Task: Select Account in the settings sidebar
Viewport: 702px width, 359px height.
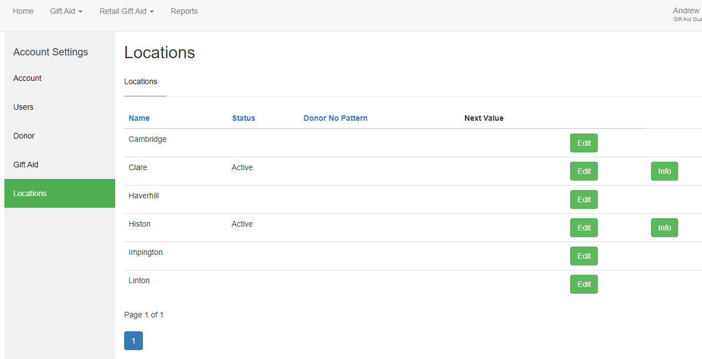Action: (x=28, y=78)
